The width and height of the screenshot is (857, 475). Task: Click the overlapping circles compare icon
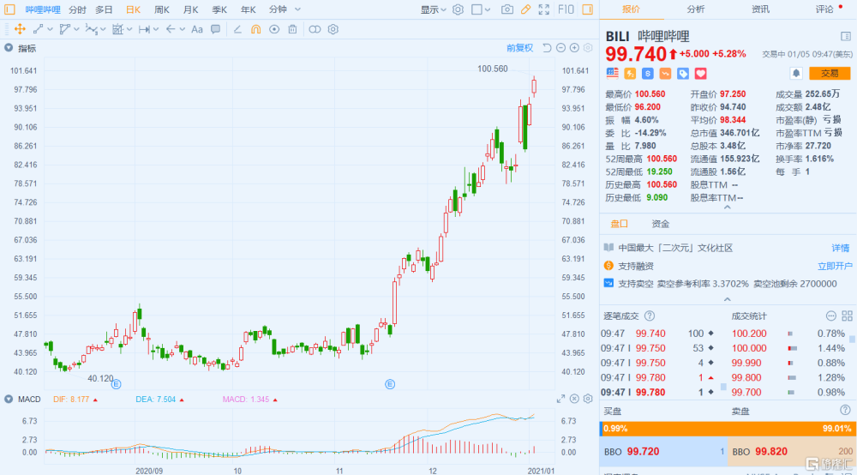tap(315, 29)
